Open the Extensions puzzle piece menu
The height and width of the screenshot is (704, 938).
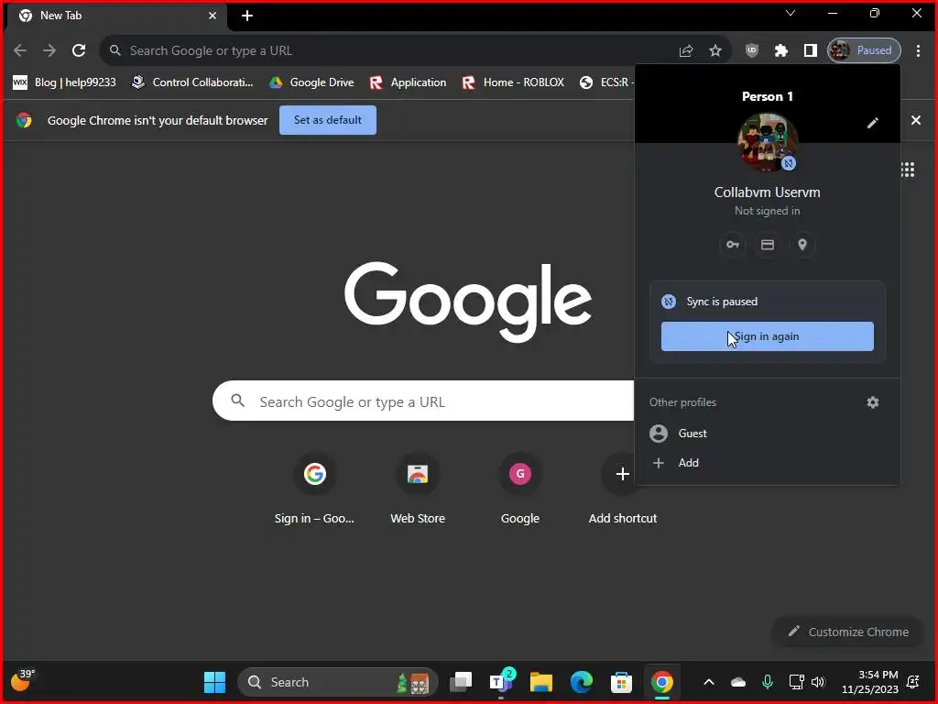[x=781, y=51]
